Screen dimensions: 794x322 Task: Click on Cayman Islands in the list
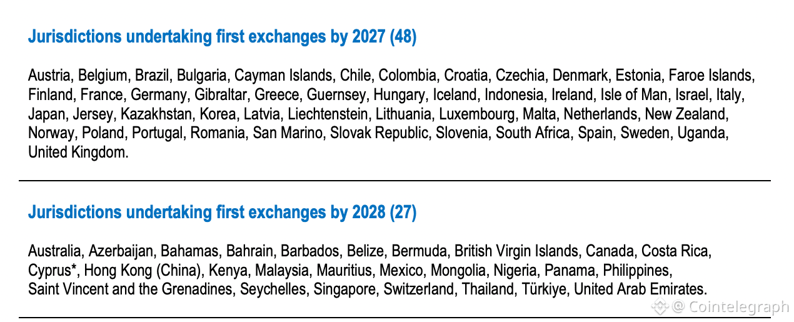click(x=283, y=76)
